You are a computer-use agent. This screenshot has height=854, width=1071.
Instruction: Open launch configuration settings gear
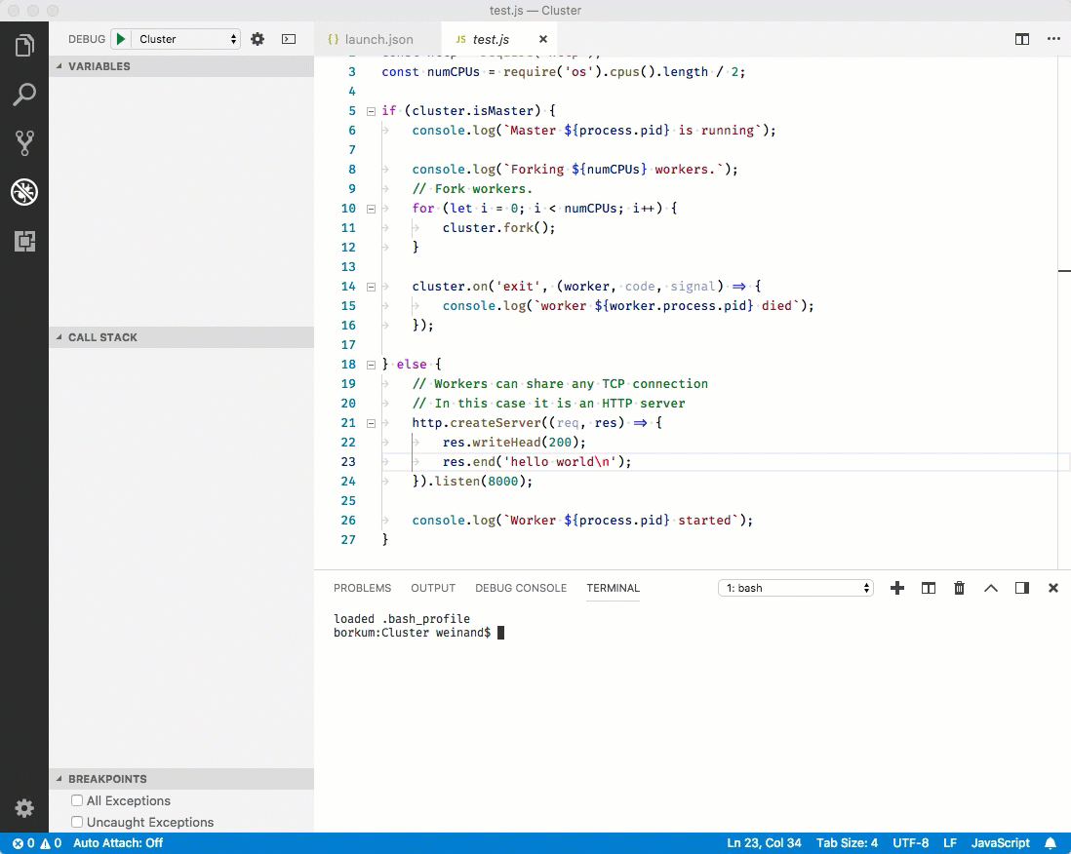point(257,39)
